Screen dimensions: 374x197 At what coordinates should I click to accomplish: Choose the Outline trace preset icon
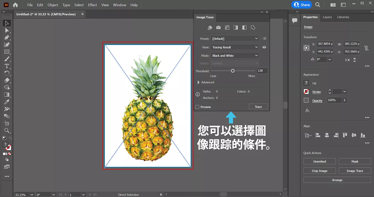tap(253, 28)
